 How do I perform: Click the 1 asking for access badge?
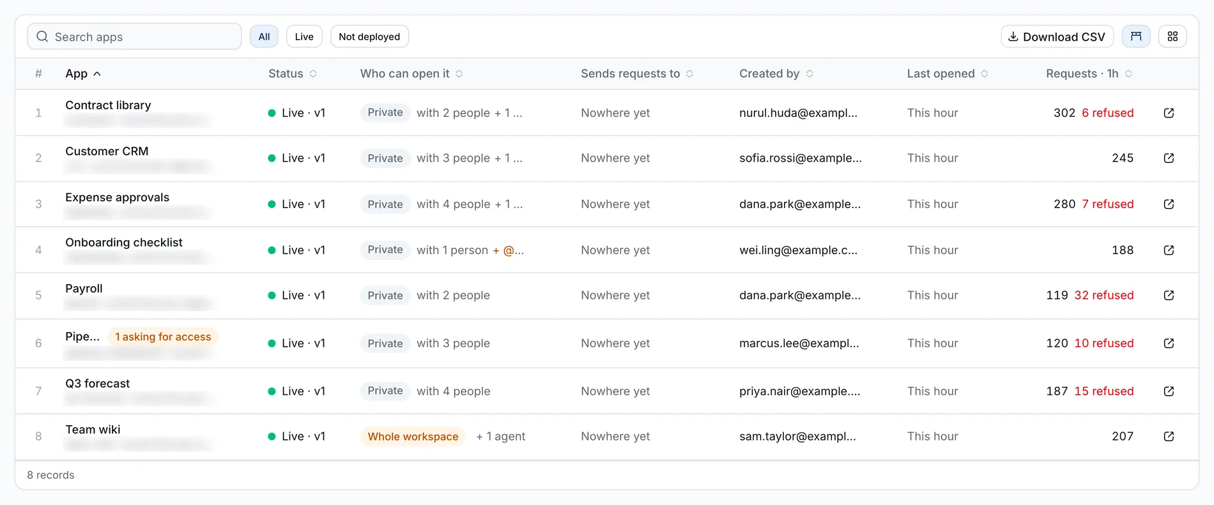pyautogui.click(x=163, y=336)
